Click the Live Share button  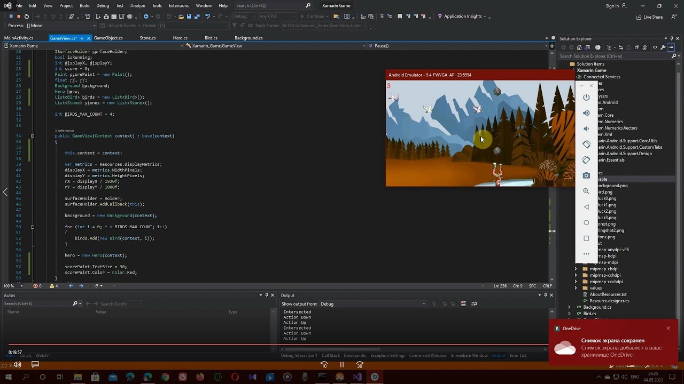649,17
